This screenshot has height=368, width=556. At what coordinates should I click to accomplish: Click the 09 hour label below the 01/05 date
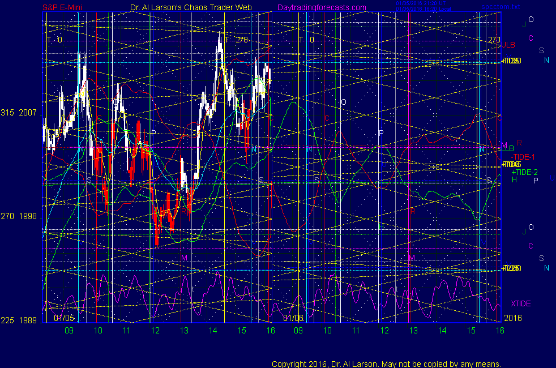point(69,331)
